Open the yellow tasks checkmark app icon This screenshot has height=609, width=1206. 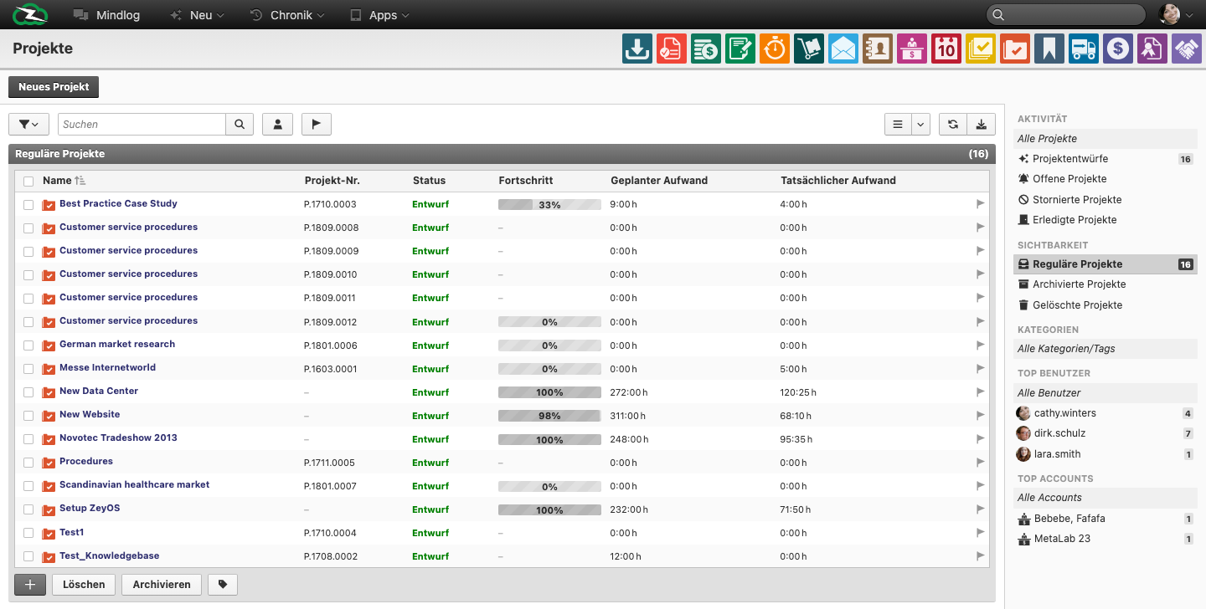point(981,49)
